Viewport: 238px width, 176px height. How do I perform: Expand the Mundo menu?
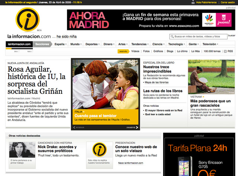click(x=76, y=44)
